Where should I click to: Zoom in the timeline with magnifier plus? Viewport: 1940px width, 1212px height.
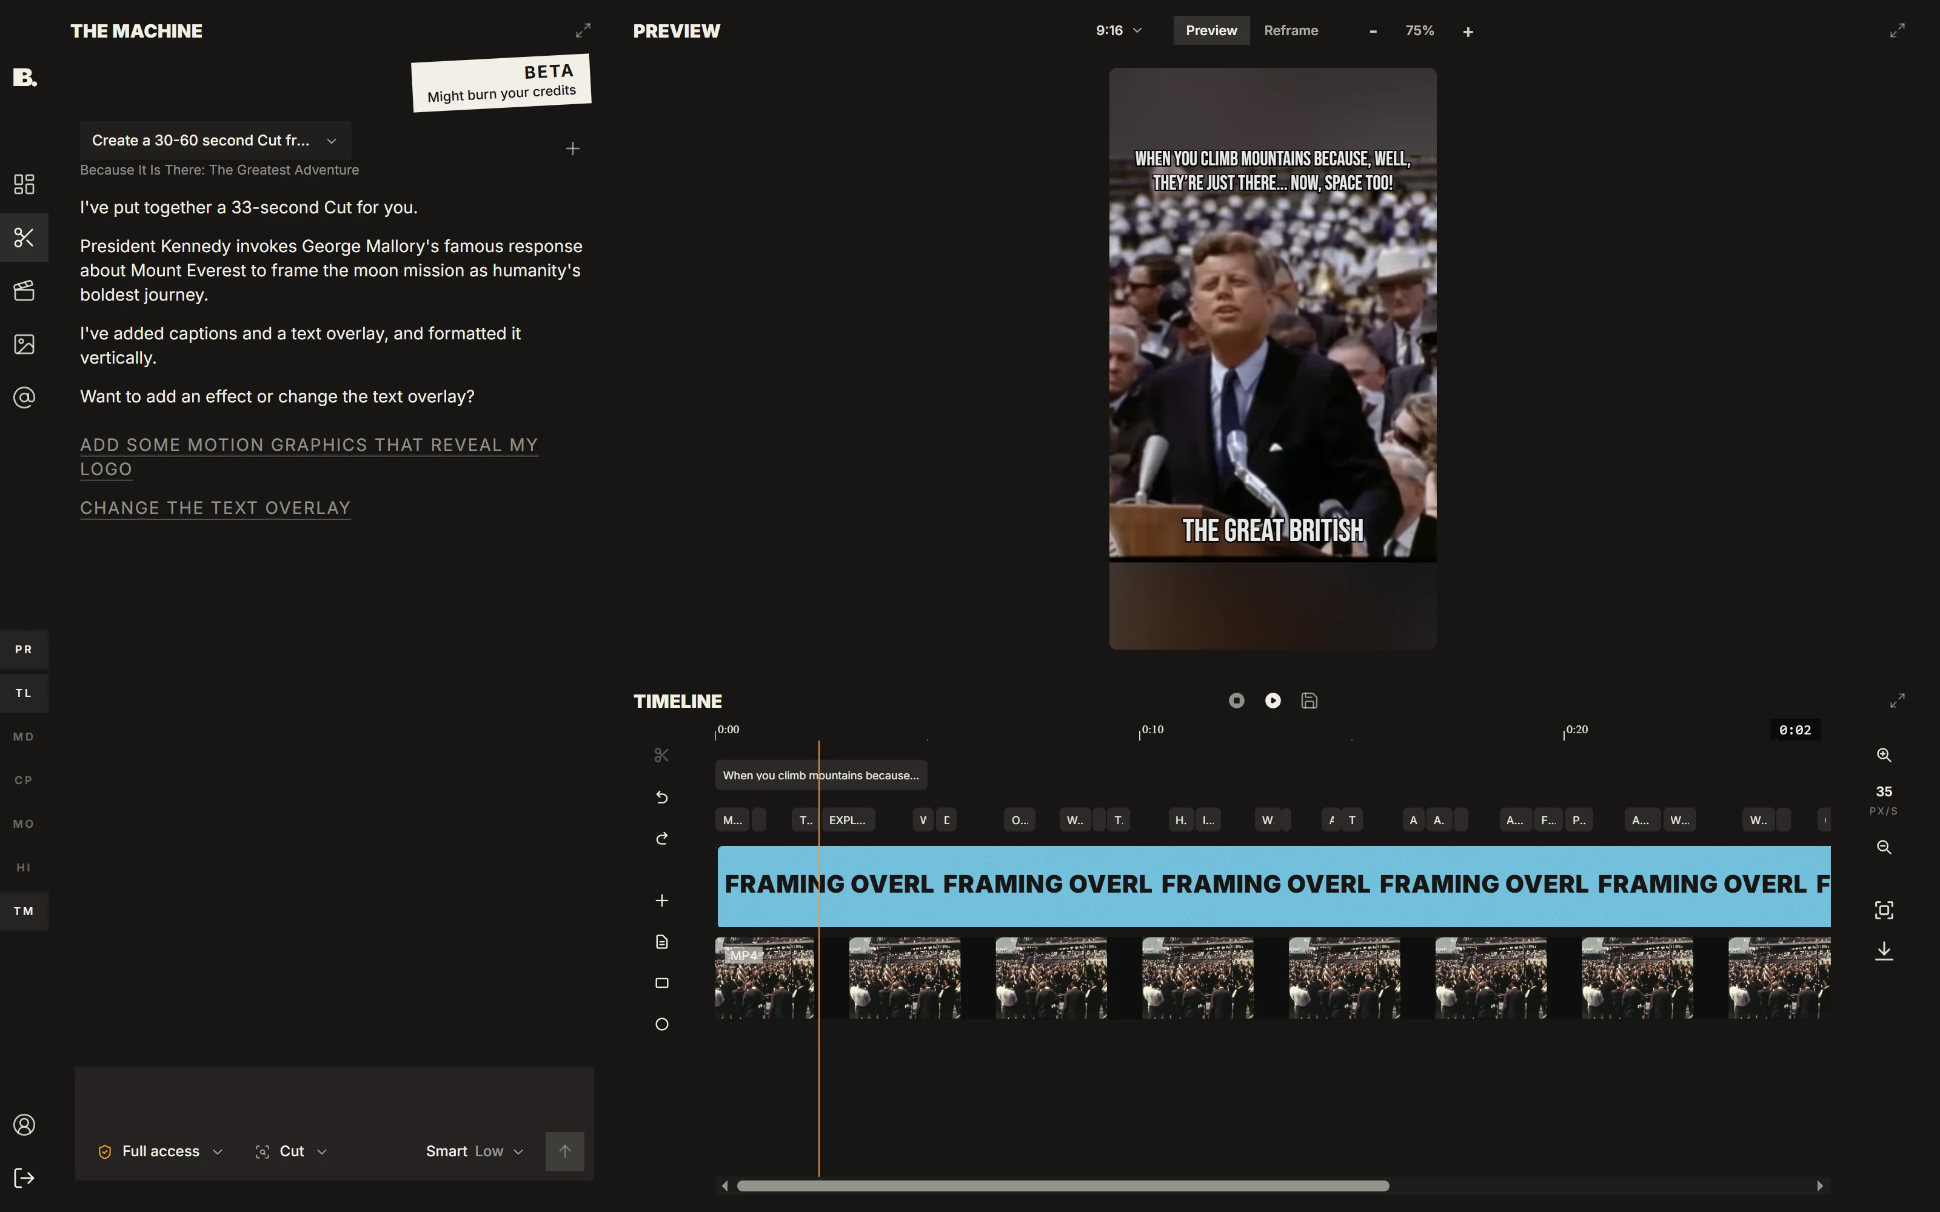click(1884, 755)
